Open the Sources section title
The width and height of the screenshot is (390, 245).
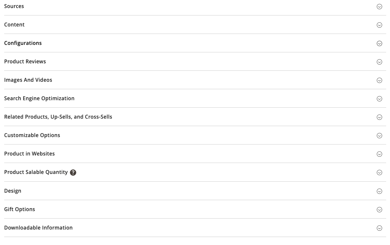14,6
